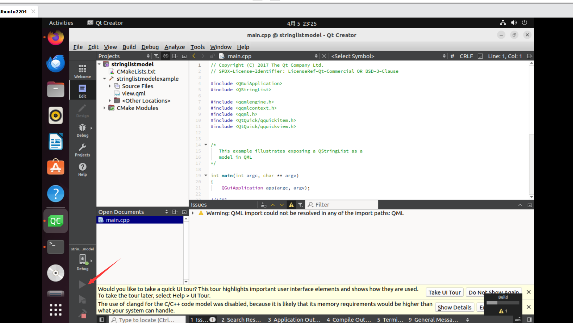
Task: Close the main.cpp document
Action: 324,56
